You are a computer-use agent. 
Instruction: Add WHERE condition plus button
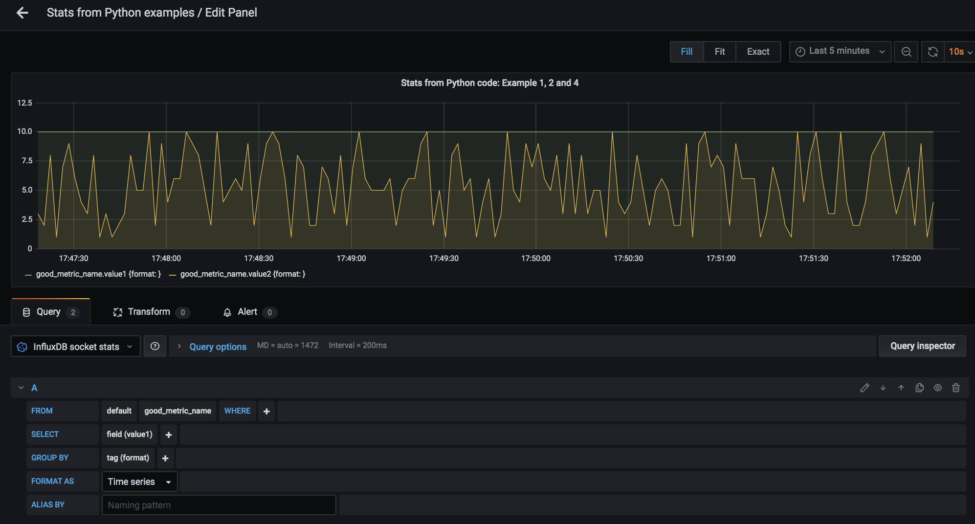pyautogui.click(x=266, y=411)
